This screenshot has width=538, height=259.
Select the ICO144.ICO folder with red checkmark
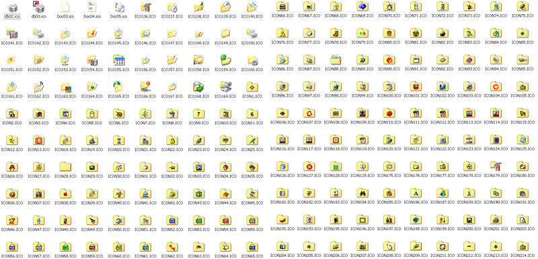(92, 34)
